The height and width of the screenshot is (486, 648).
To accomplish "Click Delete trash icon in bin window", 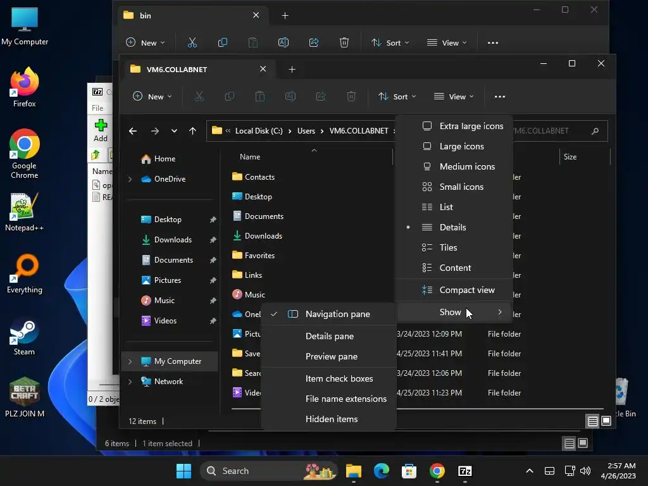I will click(344, 42).
